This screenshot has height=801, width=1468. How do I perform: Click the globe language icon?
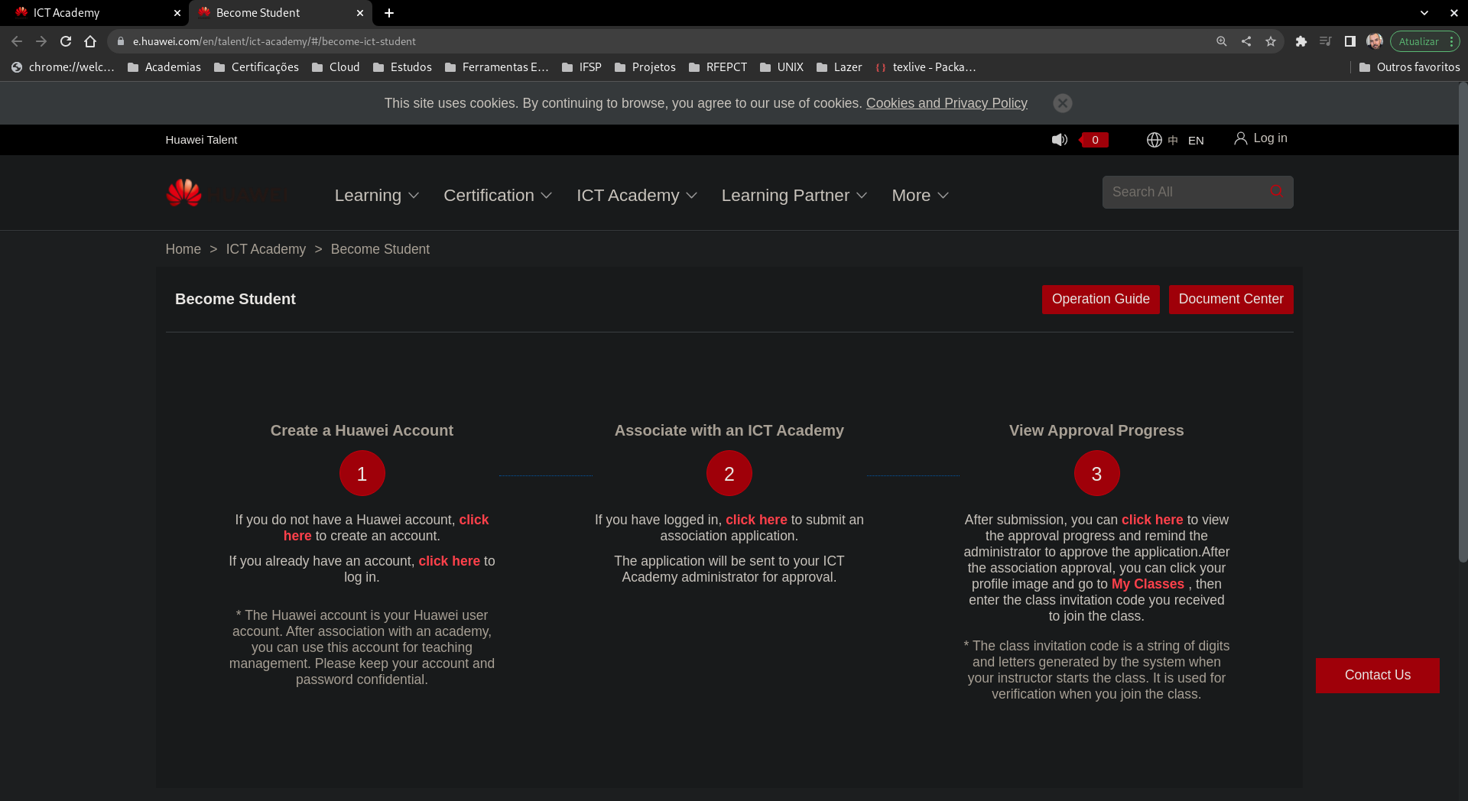pos(1154,140)
